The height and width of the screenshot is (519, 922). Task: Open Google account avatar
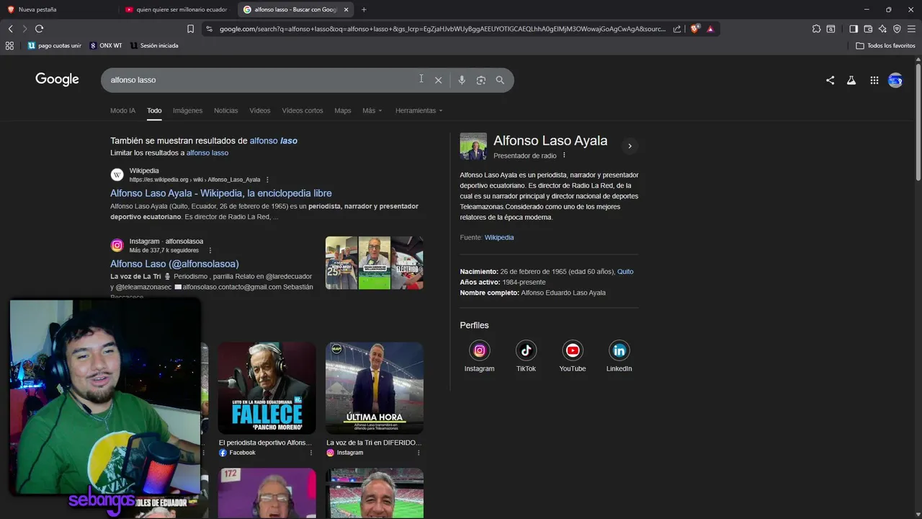[895, 81]
